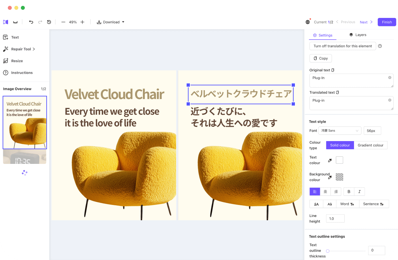Zoom out with the minus icon
398x260 pixels.
tap(63, 22)
